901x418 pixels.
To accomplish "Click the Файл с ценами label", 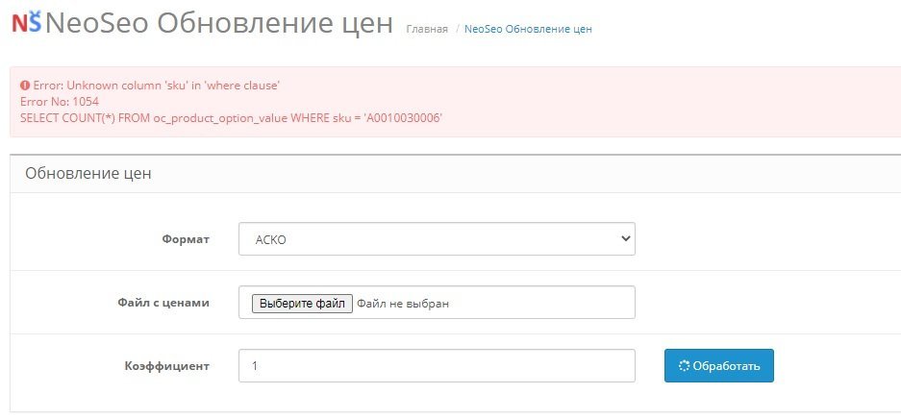I will pos(163,303).
